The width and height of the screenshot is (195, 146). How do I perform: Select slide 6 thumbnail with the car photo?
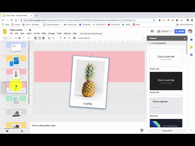[16, 114]
